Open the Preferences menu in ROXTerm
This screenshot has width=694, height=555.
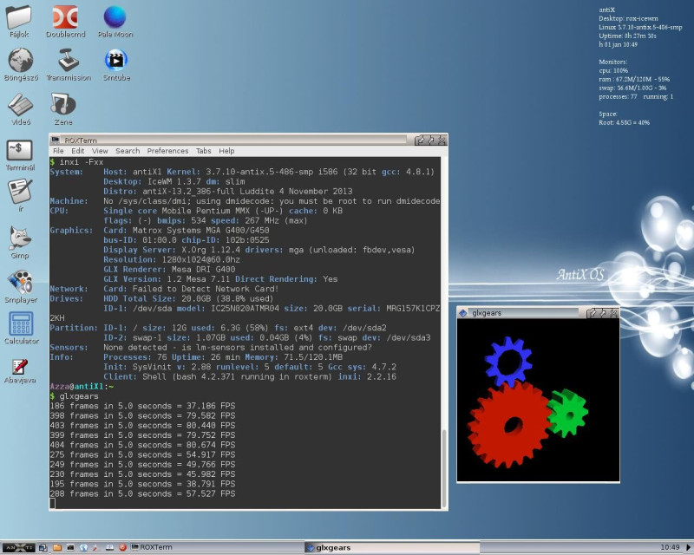167,151
